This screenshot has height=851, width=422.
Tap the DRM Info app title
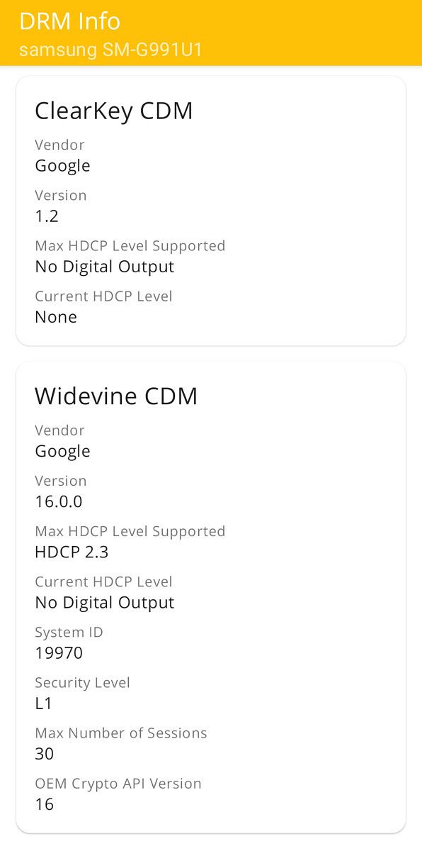tap(69, 21)
